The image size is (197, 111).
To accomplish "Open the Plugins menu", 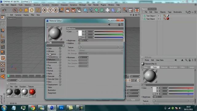I will [x=103, y=5].
